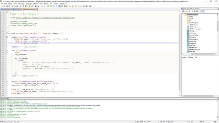The width and height of the screenshot is (219, 123).
Task: Toggle the INS insert mode indicator
Action: coord(215,122)
